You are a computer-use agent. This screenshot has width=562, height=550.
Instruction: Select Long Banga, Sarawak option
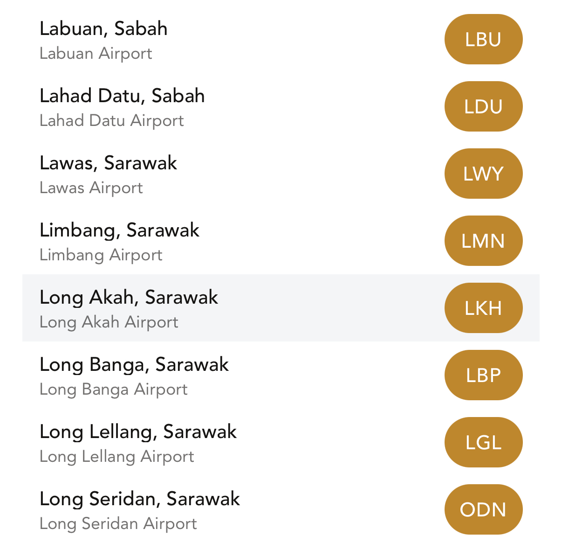(134, 365)
